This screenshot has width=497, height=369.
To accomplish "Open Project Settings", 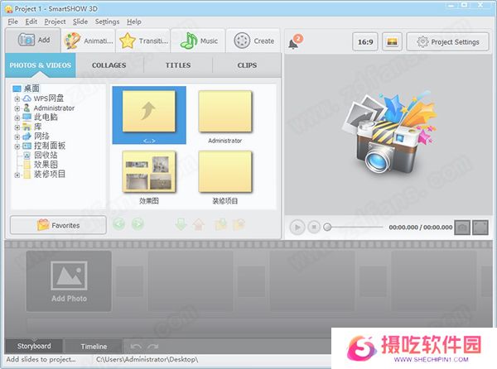I will (448, 41).
